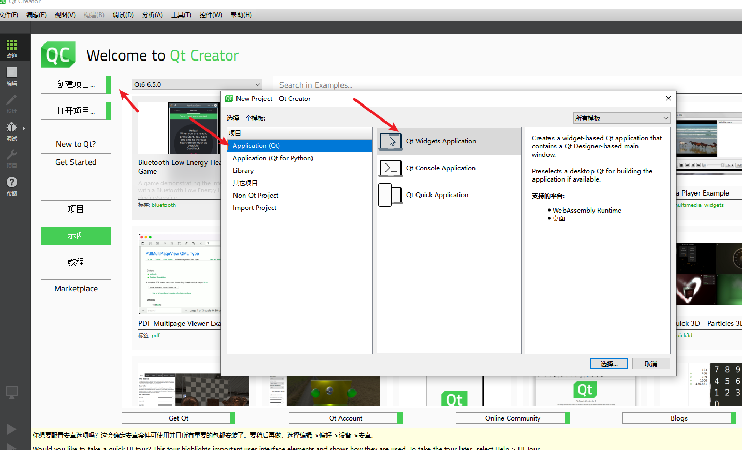Click the 创建项目... button
The height and width of the screenshot is (450, 742).
click(76, 84)
